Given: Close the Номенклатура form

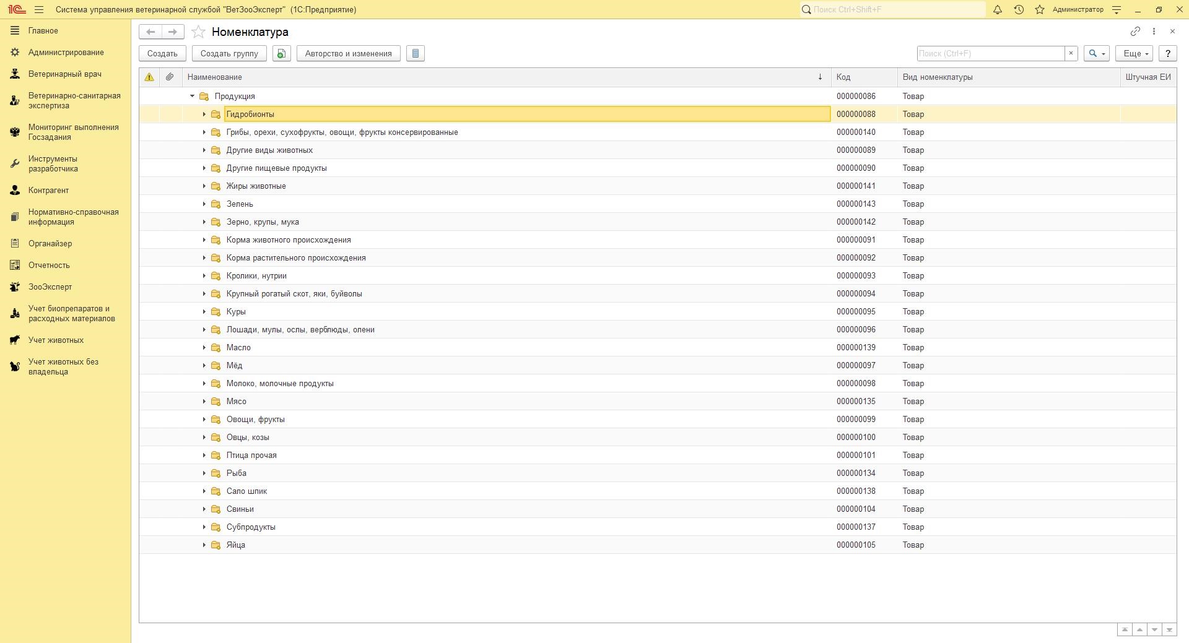Looking at the screenshot, I should (x=1172, y=31).
